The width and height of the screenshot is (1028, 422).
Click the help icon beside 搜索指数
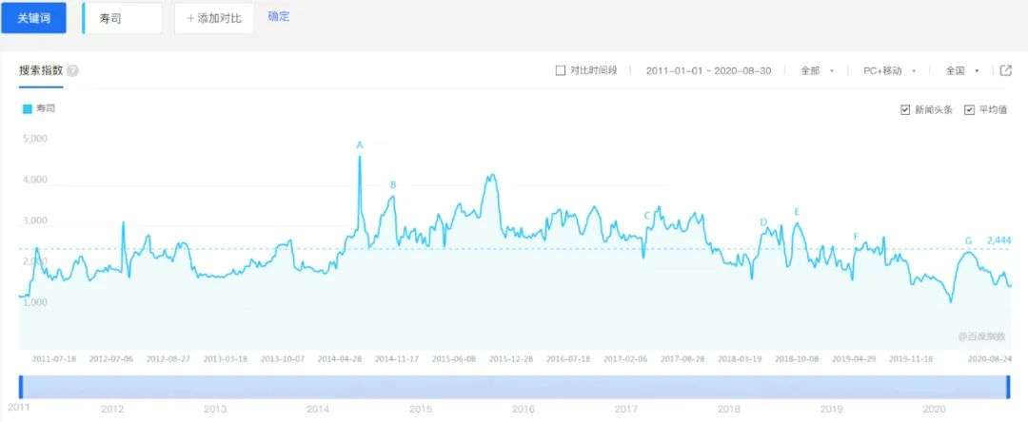(73, 70)
